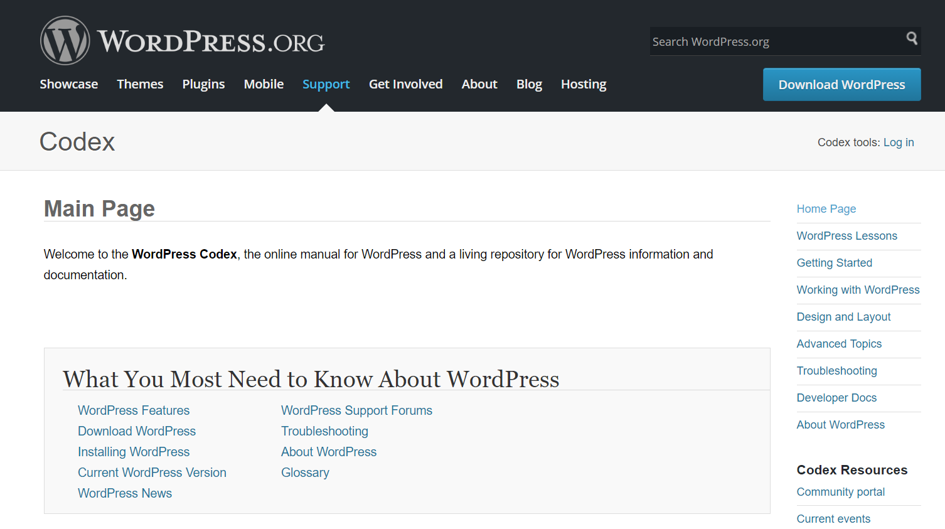Open Troubleshooting in the sidebar
This screenshot has height=529, width=945.
(836, 371)
